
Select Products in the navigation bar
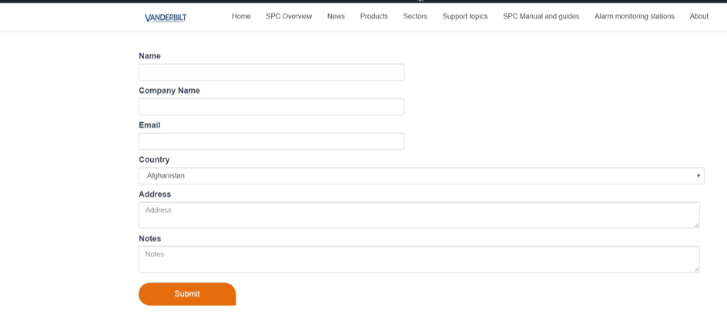pyautogui.click(x=374, y=16)
